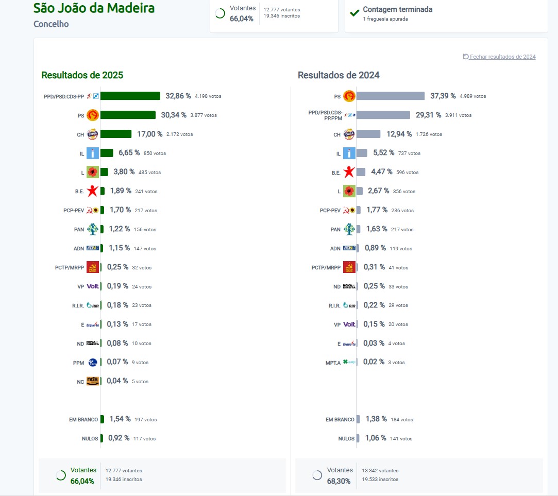Click B.E. red star logo in 2025 results

[x=93, y=191]
